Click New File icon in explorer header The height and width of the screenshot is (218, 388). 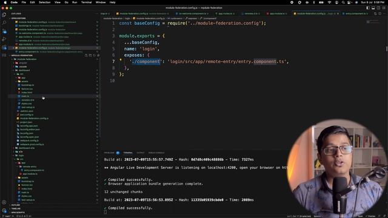(x=86, y=55)
